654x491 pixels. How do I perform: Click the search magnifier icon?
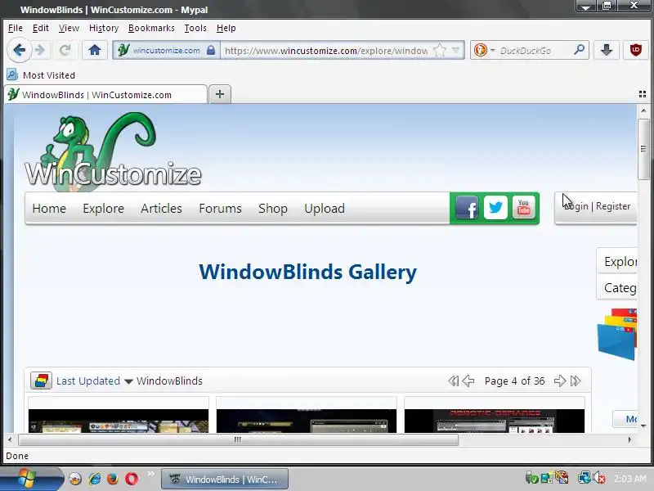(579, 50)
